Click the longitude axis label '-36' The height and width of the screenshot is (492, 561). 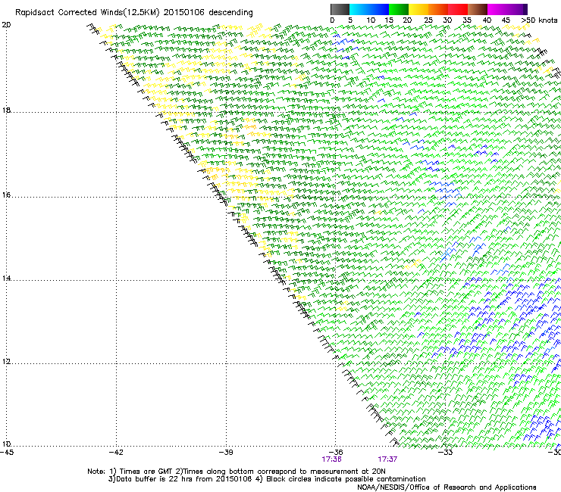pos(336,453)
